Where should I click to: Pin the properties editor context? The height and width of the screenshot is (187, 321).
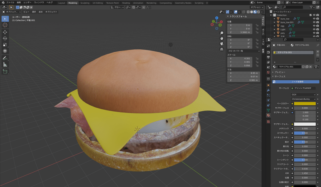point(318,45)
